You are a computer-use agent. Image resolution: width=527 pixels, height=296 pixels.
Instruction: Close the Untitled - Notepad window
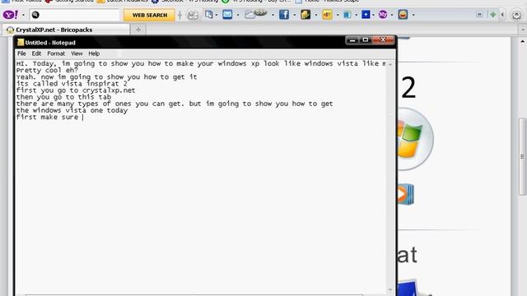(x=383, y=40)
